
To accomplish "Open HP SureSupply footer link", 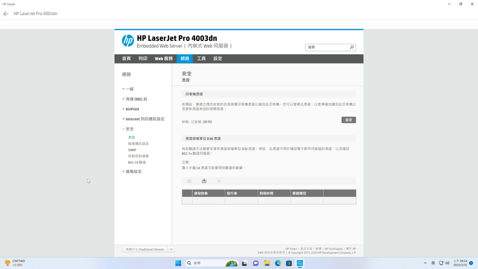I will click(x=333, y=249).
